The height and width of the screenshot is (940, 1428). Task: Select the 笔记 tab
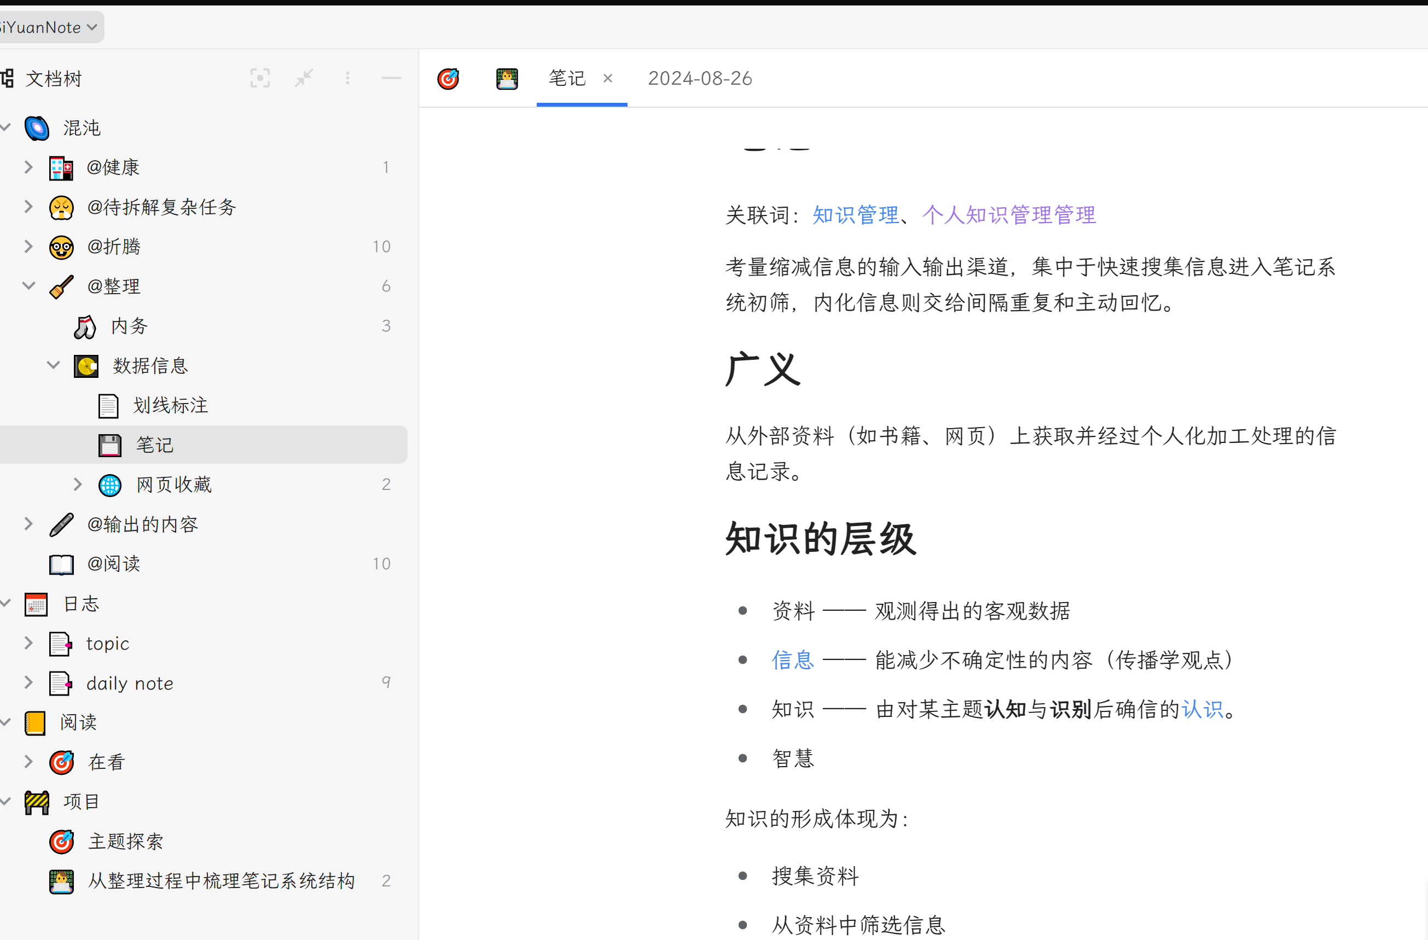tap(566, 78)
